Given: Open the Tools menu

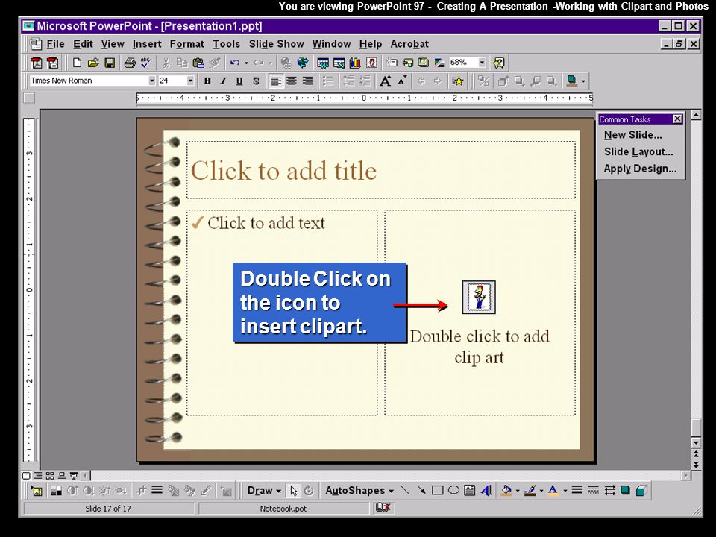Looking at the screenshot, I should [x=226, y=44].
